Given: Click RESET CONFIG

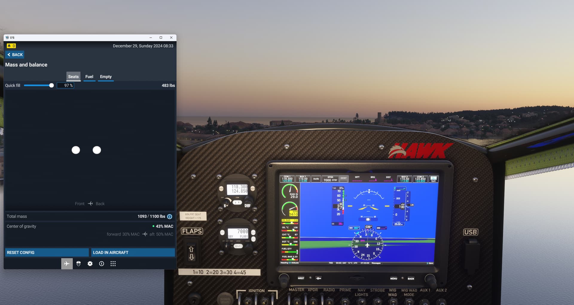Looking at the screenshot, I should [47, 252].
